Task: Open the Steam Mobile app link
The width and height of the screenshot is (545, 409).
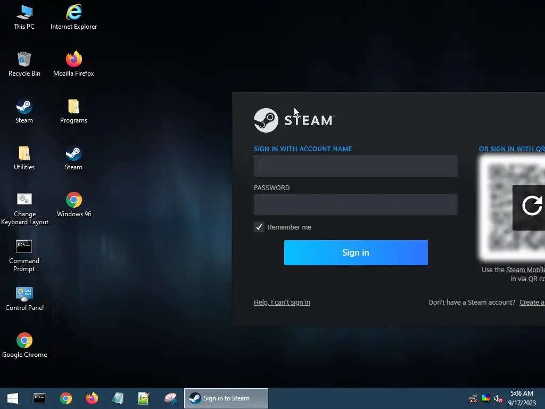Action: (x=525, y=269)
